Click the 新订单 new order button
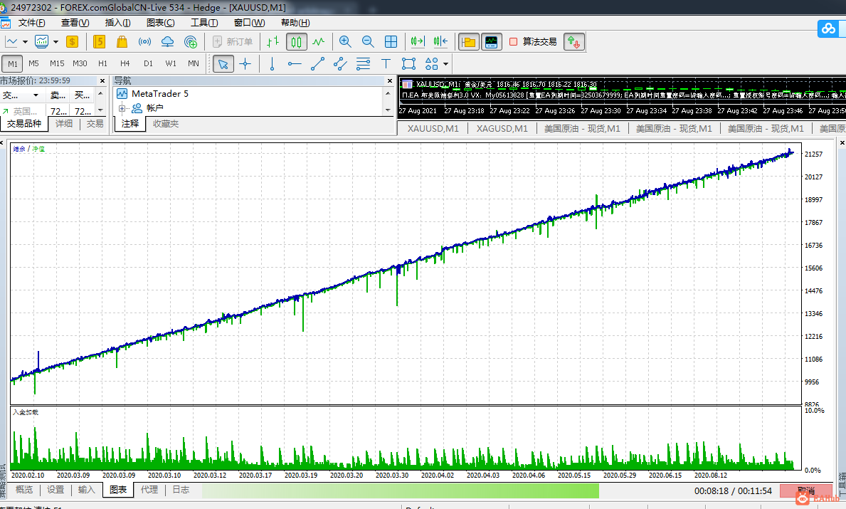Image resolution: width=846 pixels, height=509 pixels. click(233, 42)
